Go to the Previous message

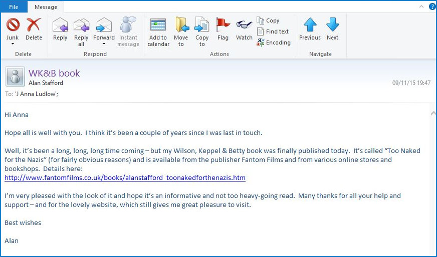(x=310, y=25)
